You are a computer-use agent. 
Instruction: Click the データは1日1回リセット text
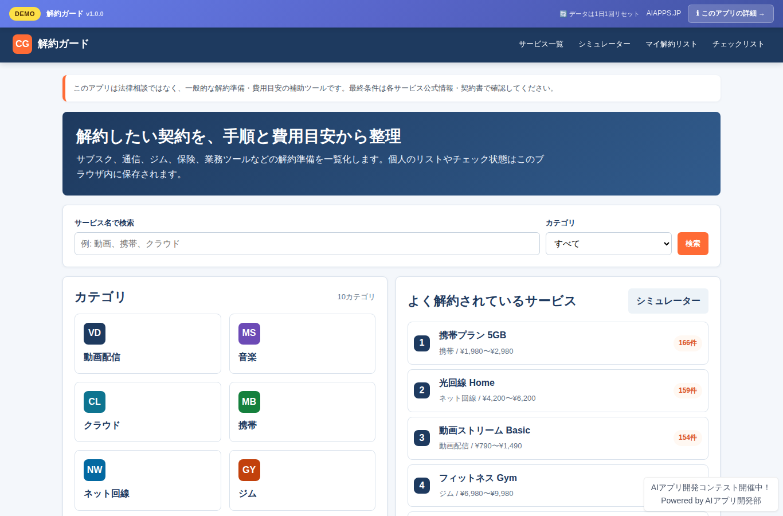coord(604,14)
